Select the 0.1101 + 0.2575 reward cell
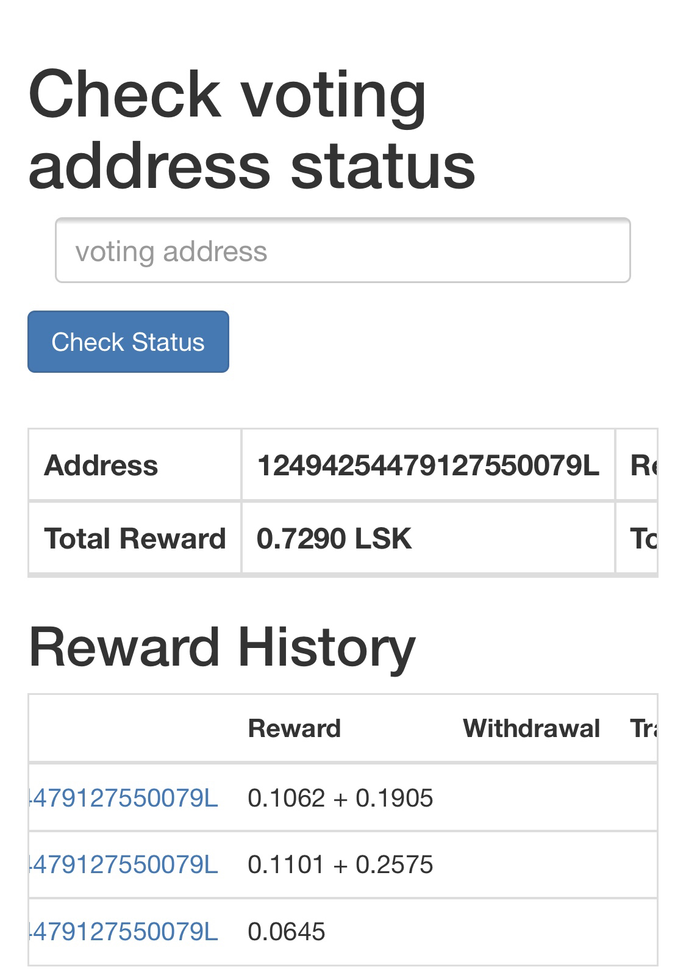The width and height of the screenshot is (686, 975). pos(340,865)
